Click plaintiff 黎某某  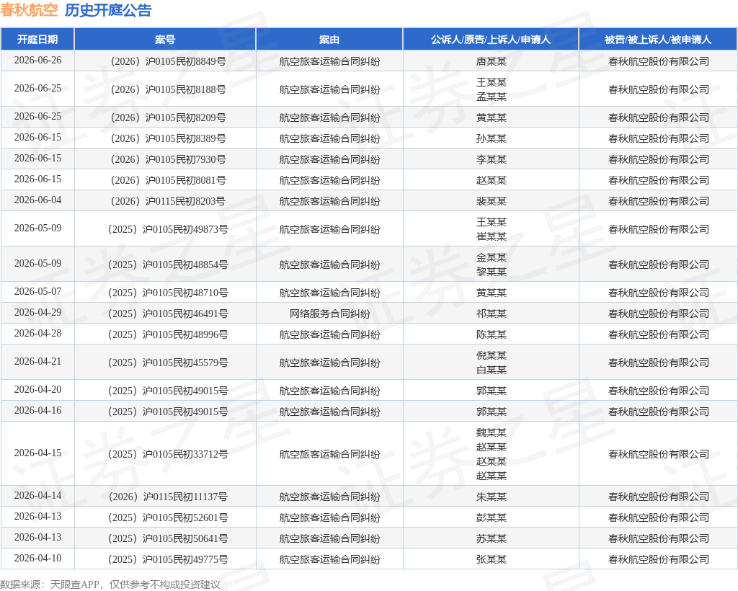pyautogui.click(x=492, y=272)
